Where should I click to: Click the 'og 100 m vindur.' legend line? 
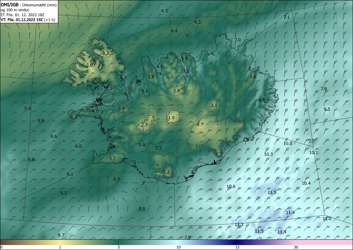[x=15, y=10]
